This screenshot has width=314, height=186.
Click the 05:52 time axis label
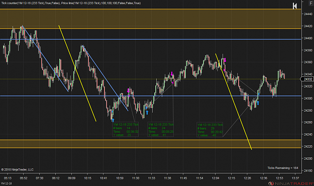(x=24, y=178)
